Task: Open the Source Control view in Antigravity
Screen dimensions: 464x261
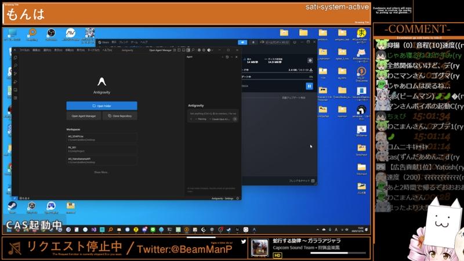Action: pyautogui.click(x=16, y=74)
